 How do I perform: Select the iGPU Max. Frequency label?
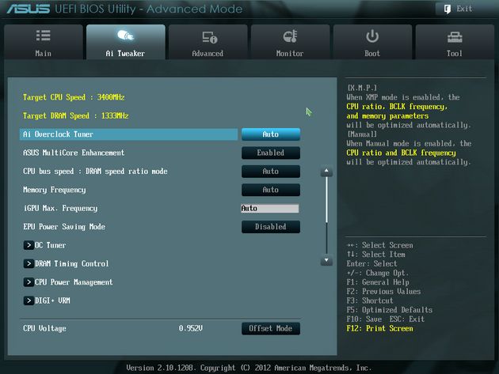[x=60, y=208]
